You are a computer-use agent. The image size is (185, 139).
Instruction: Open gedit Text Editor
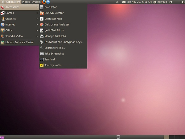click(x=54, y=30)
